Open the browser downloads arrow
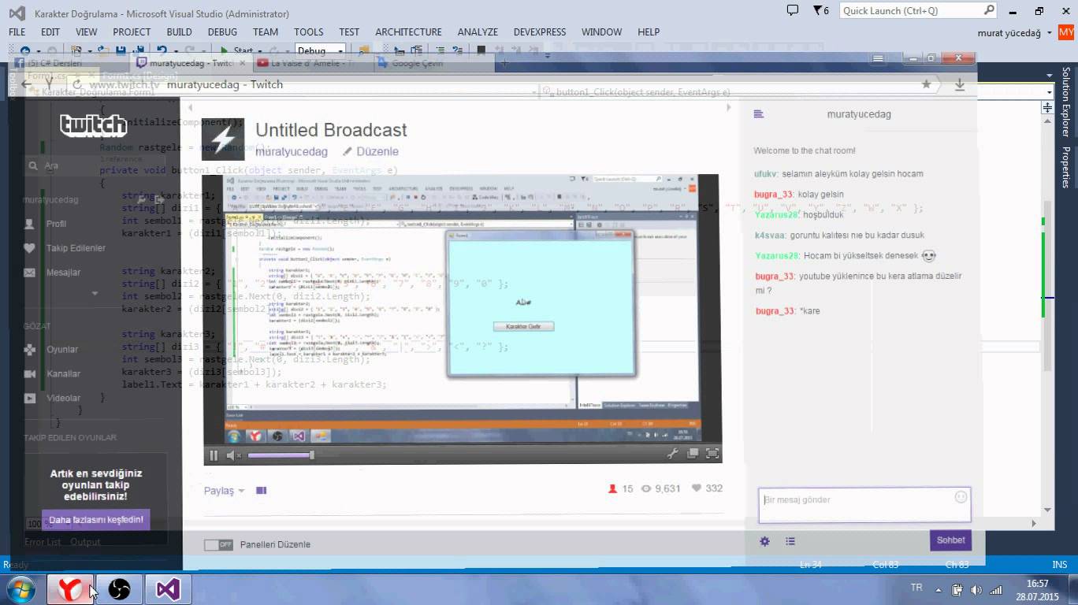Image resolution: width=1078 pixels, height=605 pixels. 960,84
